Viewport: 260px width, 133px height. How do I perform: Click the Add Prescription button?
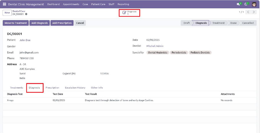click(62, 23)
